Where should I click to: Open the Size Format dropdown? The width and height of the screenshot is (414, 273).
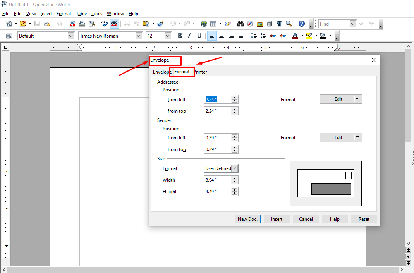pos(235,168)
